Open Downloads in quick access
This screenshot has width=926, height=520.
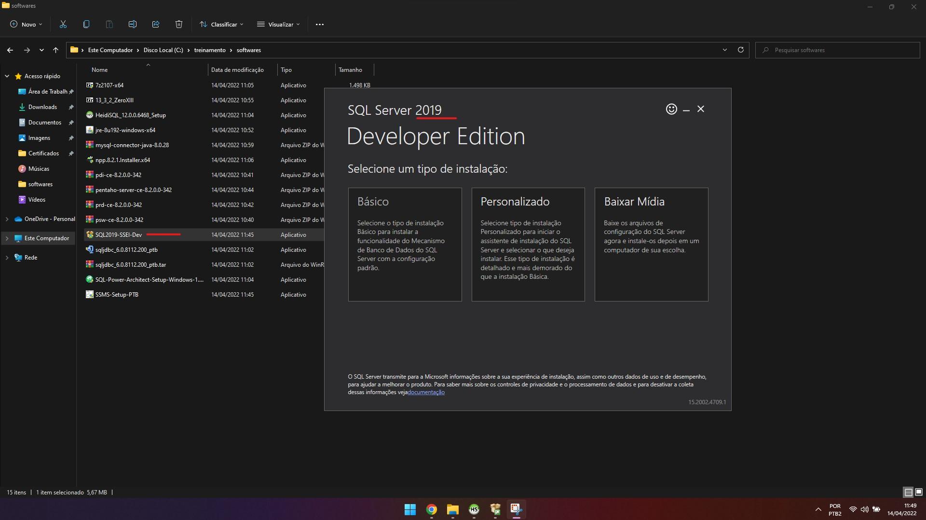coord(42,107)
